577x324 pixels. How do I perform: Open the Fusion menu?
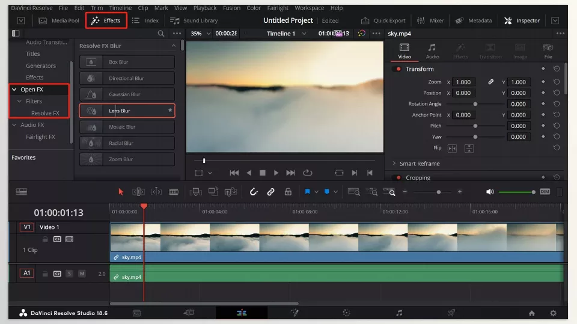pyautogui.click(x=231, y=8)
